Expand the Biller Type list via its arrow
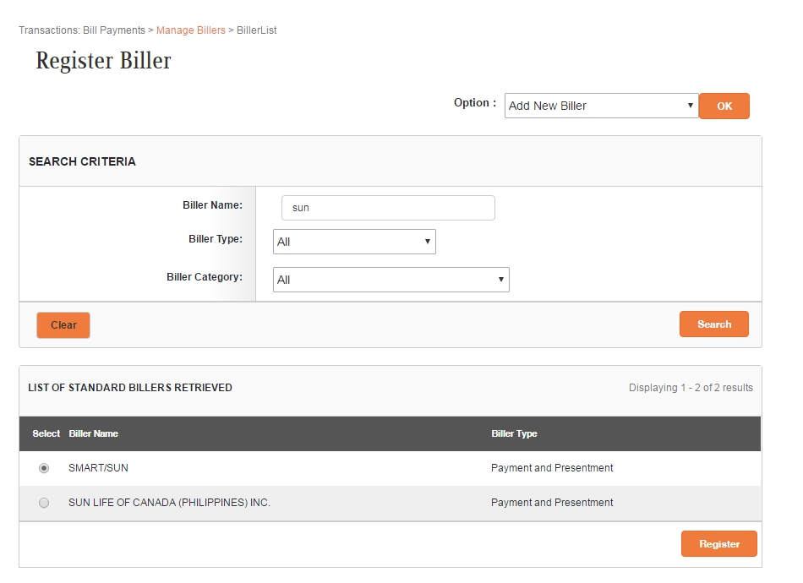This screenshot has height=583, width=803. click(427, 242)
